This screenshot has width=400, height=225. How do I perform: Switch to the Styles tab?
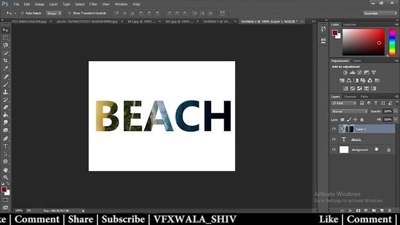(357, 61)
